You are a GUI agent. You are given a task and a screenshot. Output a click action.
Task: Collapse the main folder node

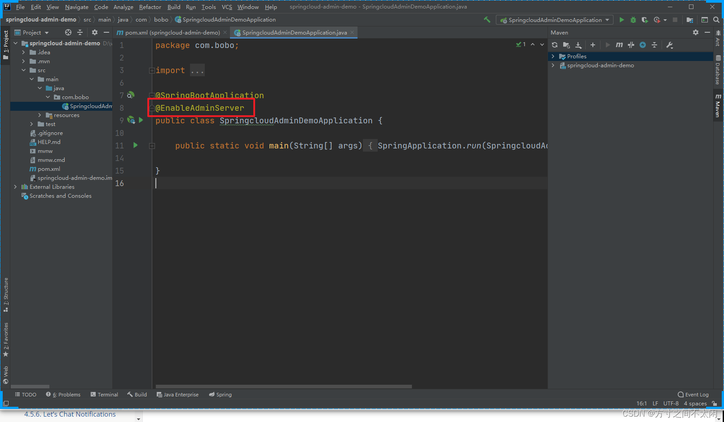click(x=32, y=79)
